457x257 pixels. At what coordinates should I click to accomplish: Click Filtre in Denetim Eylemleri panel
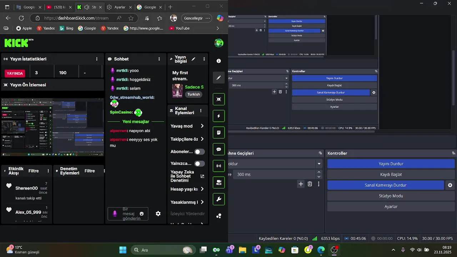90,171
